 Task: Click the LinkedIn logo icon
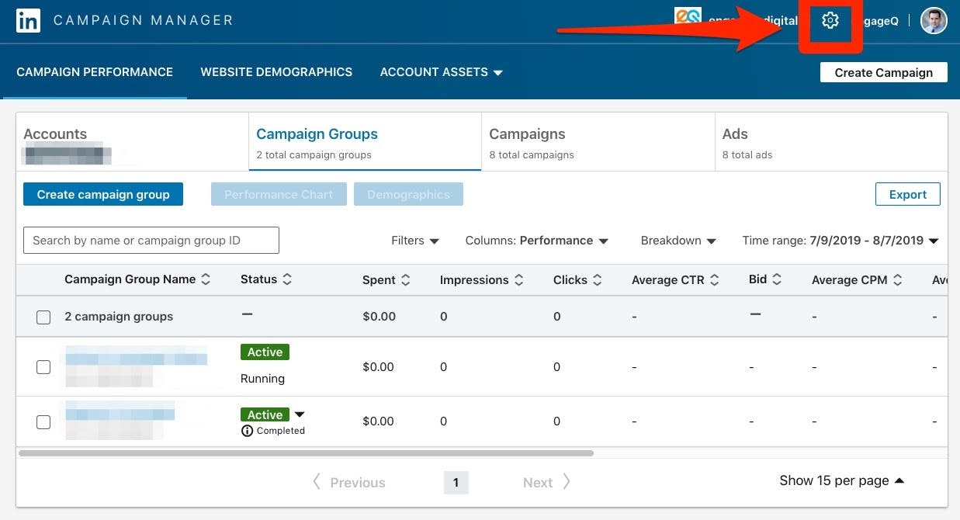[28, 21]
